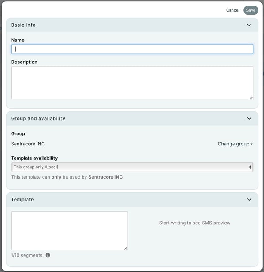Collapse the Template section chevron
Image resolution: width=264 pixels, height=272 pixels.
[249, 200]
